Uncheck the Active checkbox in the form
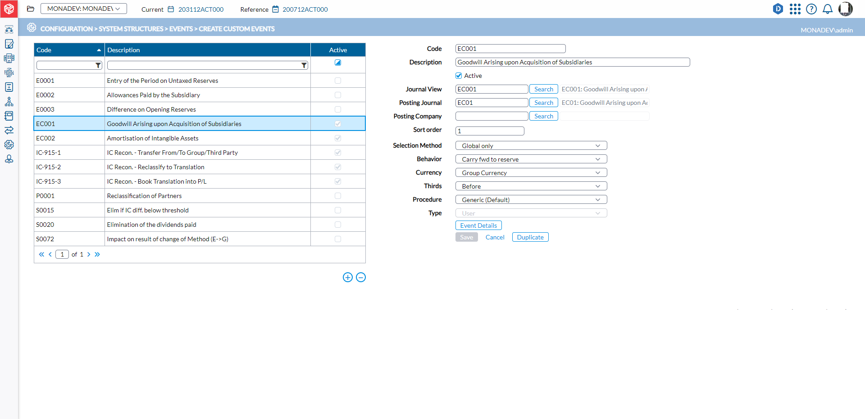 (x=459, y=76)
